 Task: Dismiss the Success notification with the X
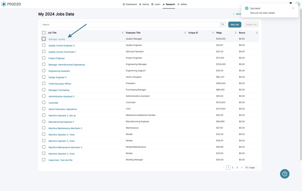point(293,8)
